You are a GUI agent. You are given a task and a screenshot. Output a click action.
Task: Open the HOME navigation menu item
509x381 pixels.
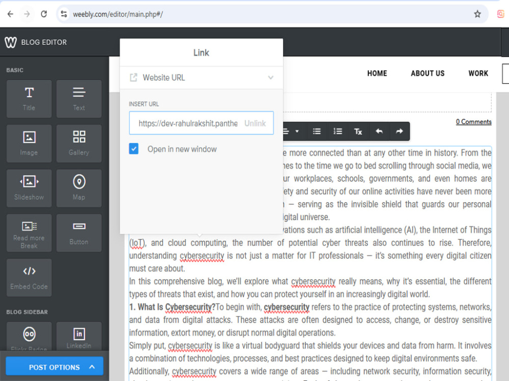tap(377, 73)
